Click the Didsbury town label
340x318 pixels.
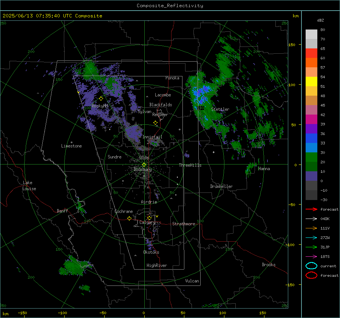(142, 169)
